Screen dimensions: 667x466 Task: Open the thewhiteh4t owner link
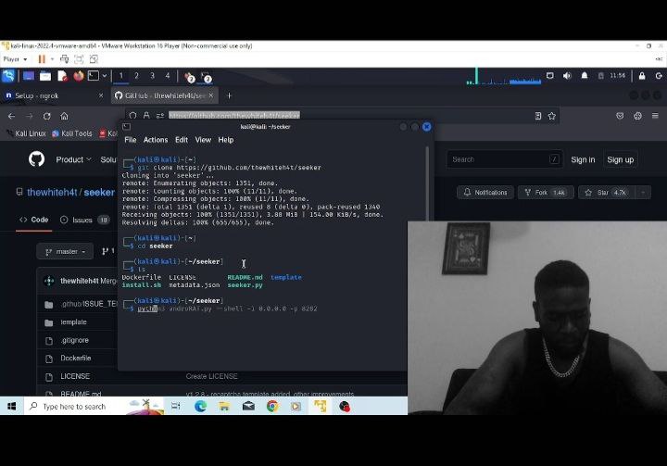52,193
